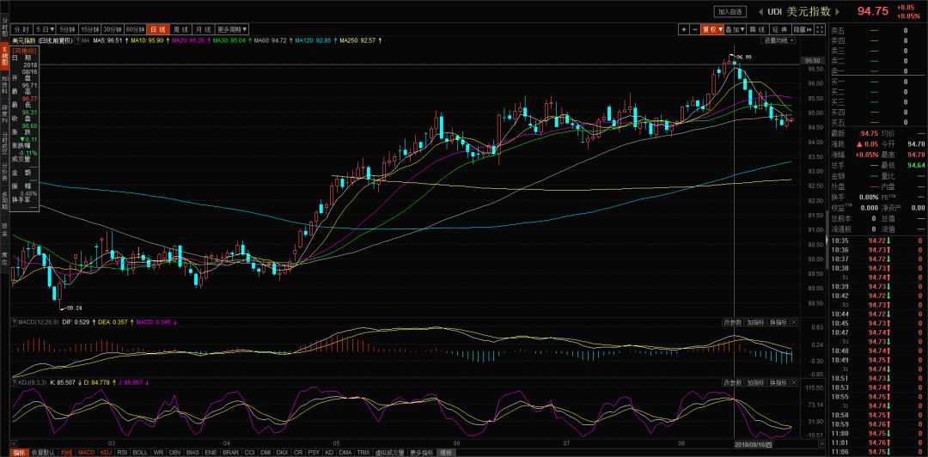Switch to the 周线 weekly tab

180,29
